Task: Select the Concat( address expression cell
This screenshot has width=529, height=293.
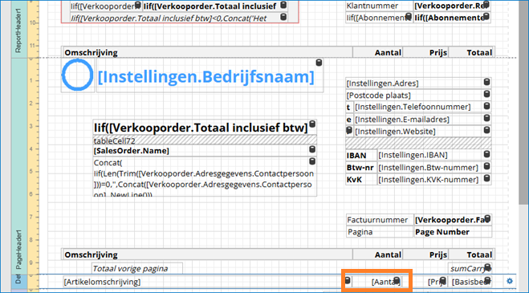Action: 205,177
